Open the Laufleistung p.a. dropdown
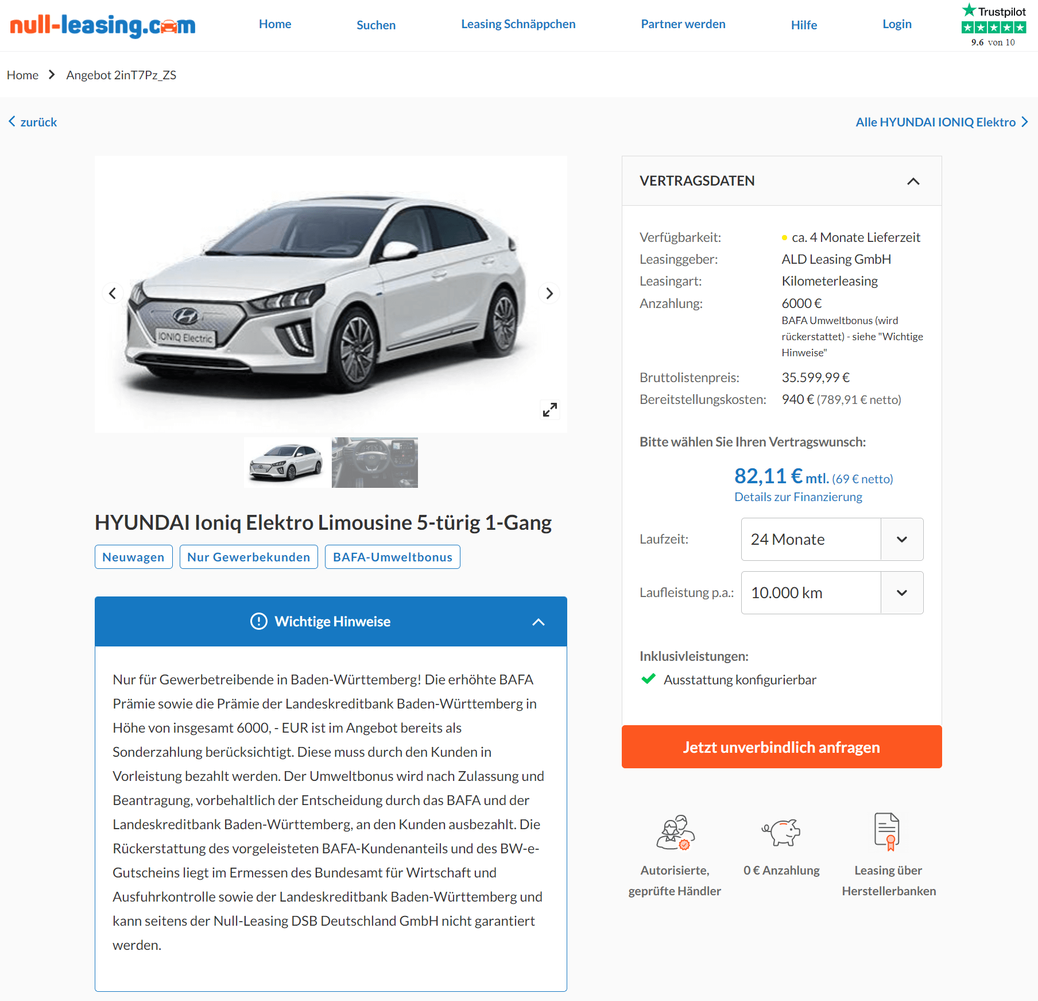This screenshot has height=1001, width=1038. click(832, 592)
